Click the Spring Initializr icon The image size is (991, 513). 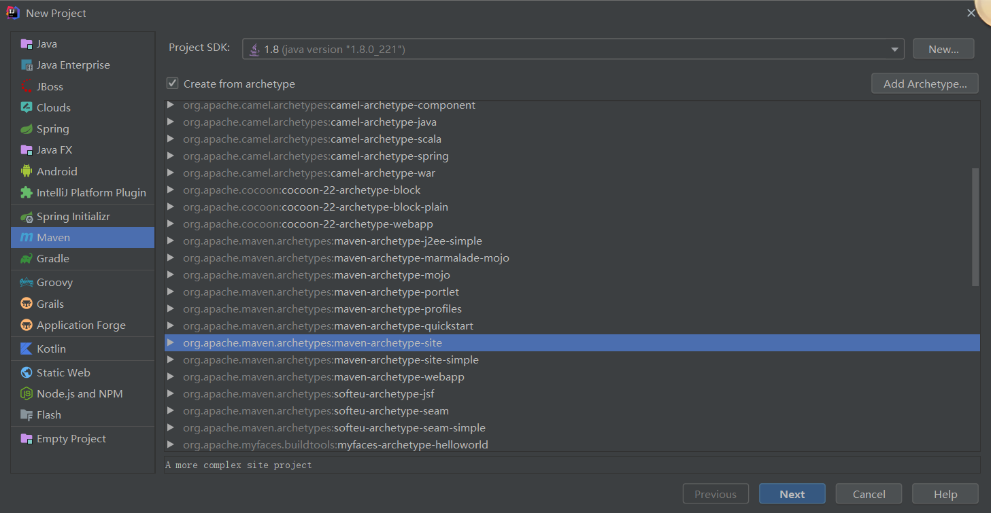click(27, 217)
